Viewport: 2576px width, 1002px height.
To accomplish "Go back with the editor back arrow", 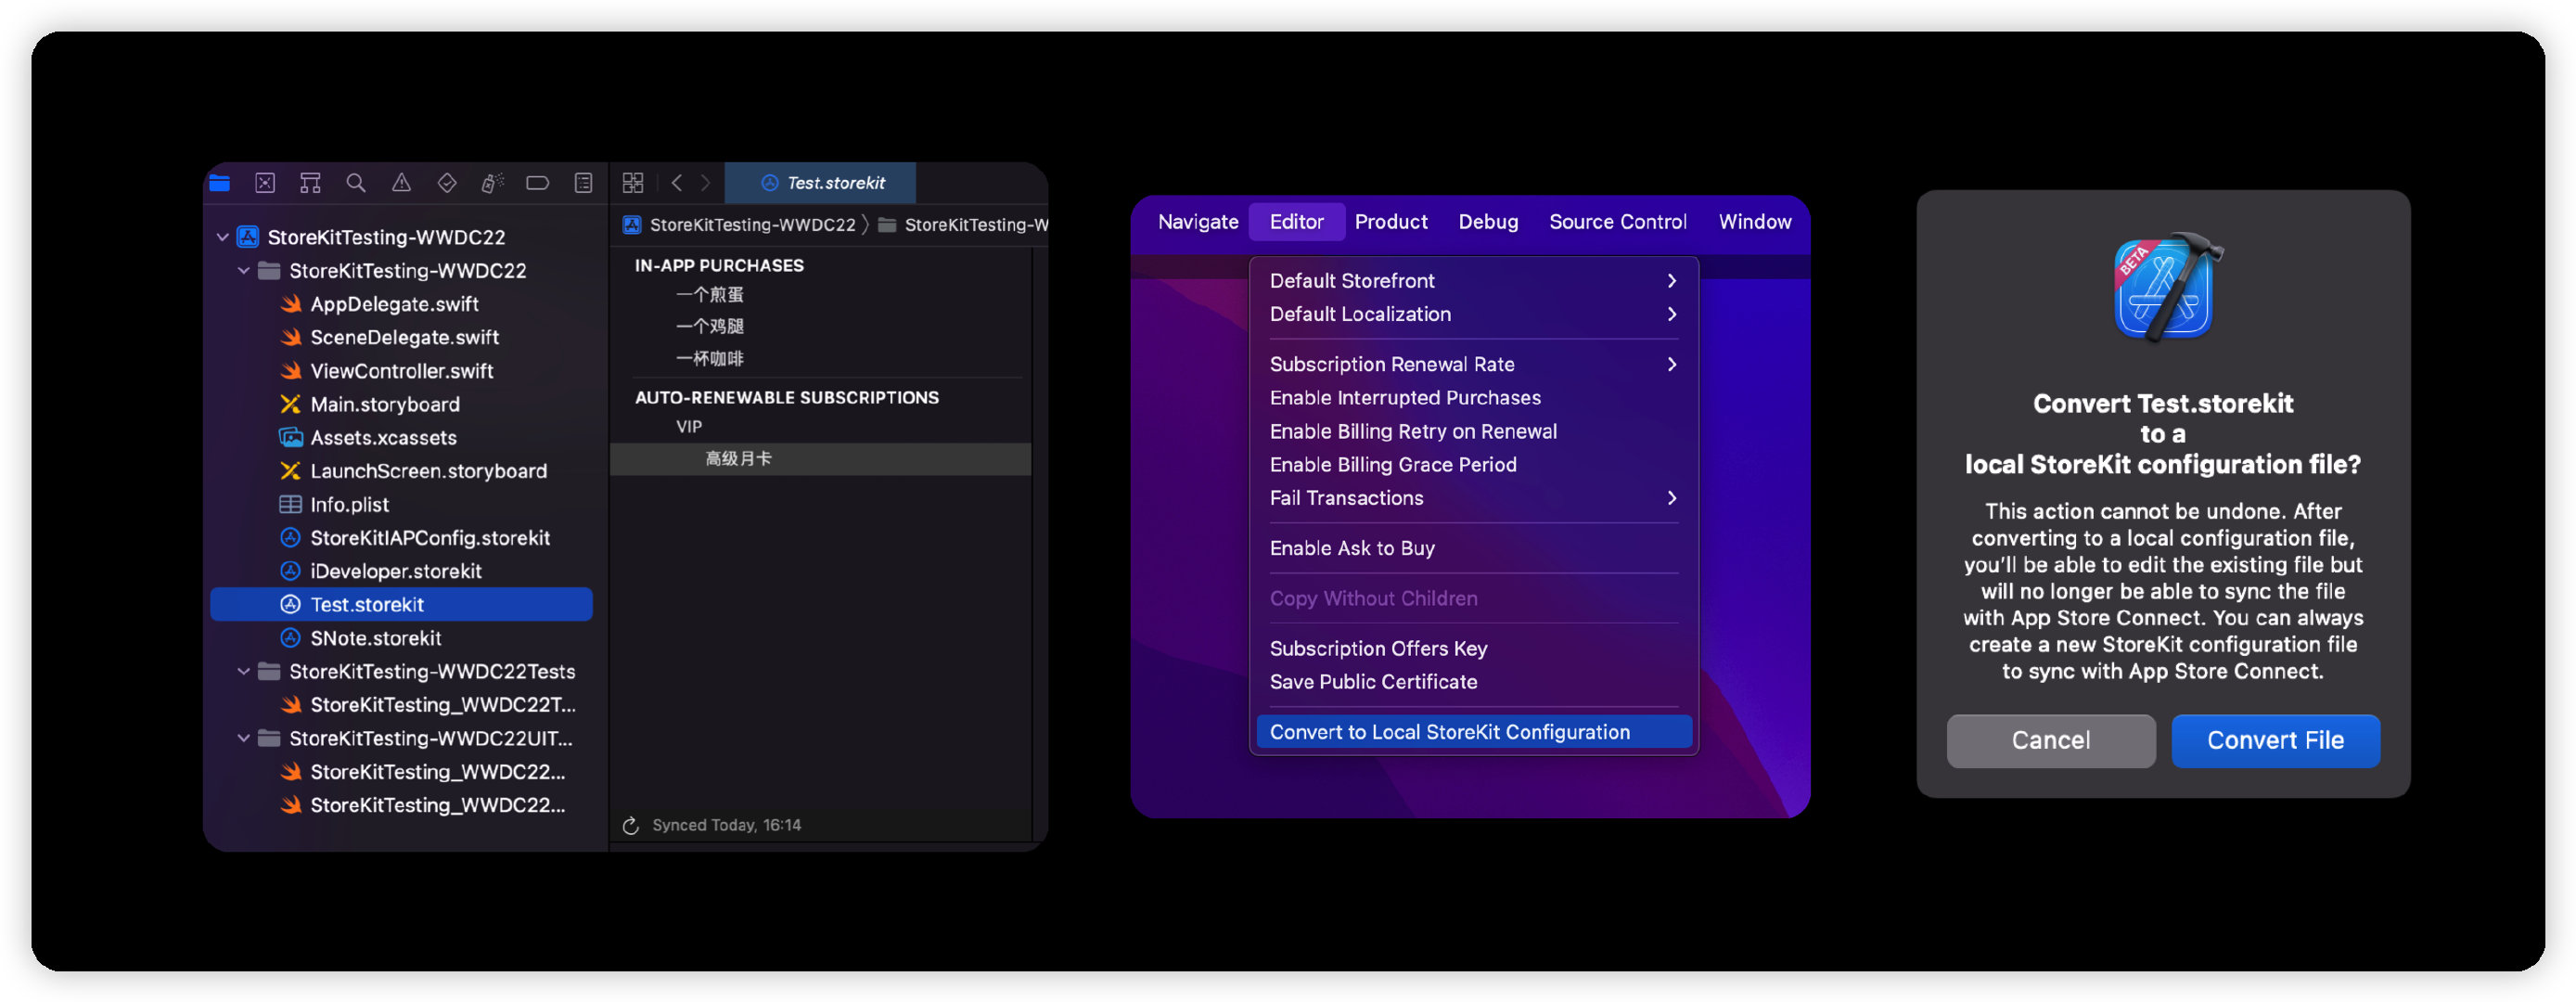I will pos(677,183).
